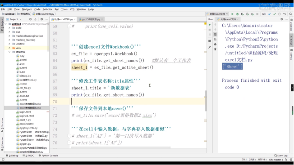
Task: Toggle soft-wrap in the Run output
Action: pos(215,34)
